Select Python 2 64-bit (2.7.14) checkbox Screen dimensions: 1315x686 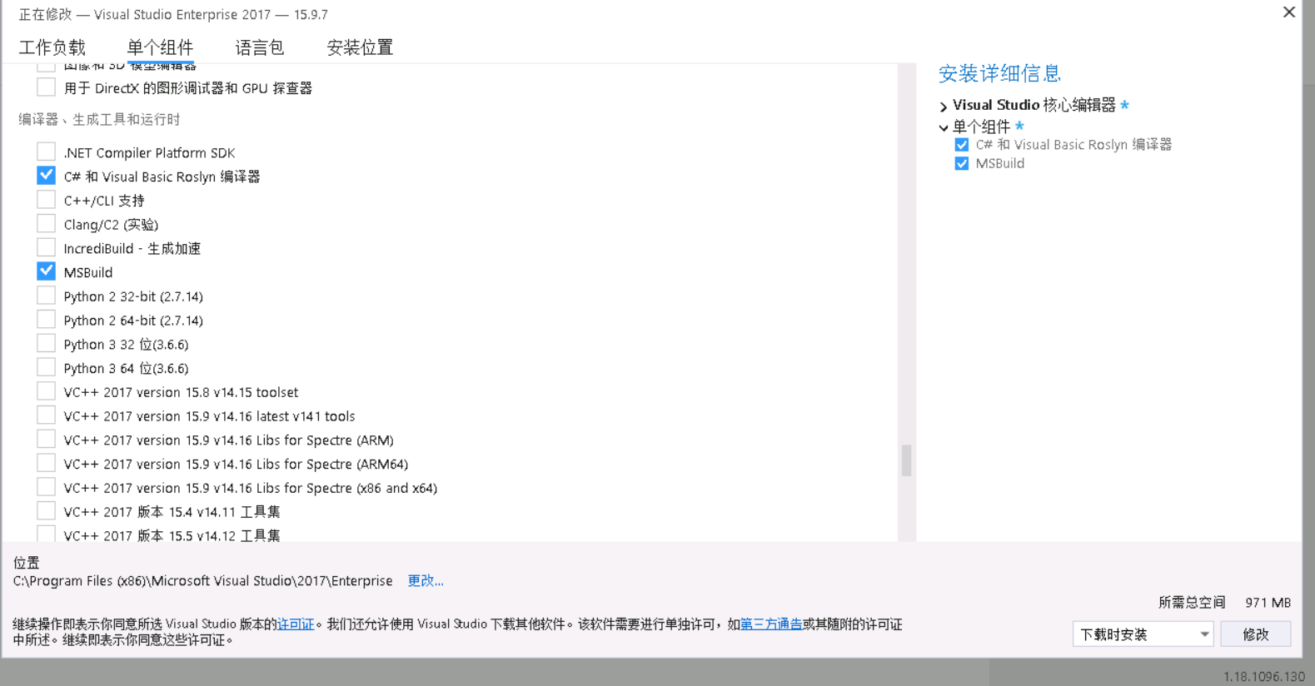(x=47, y=320)
